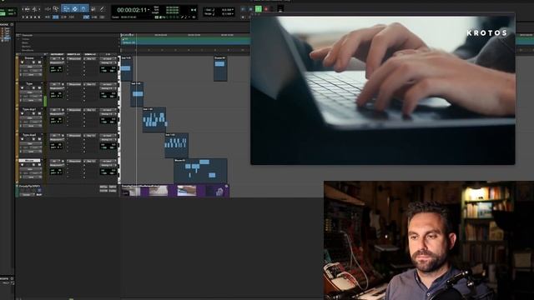Click the green play button in the transport
Screen dimensions: 534x300
coord(259,9)
